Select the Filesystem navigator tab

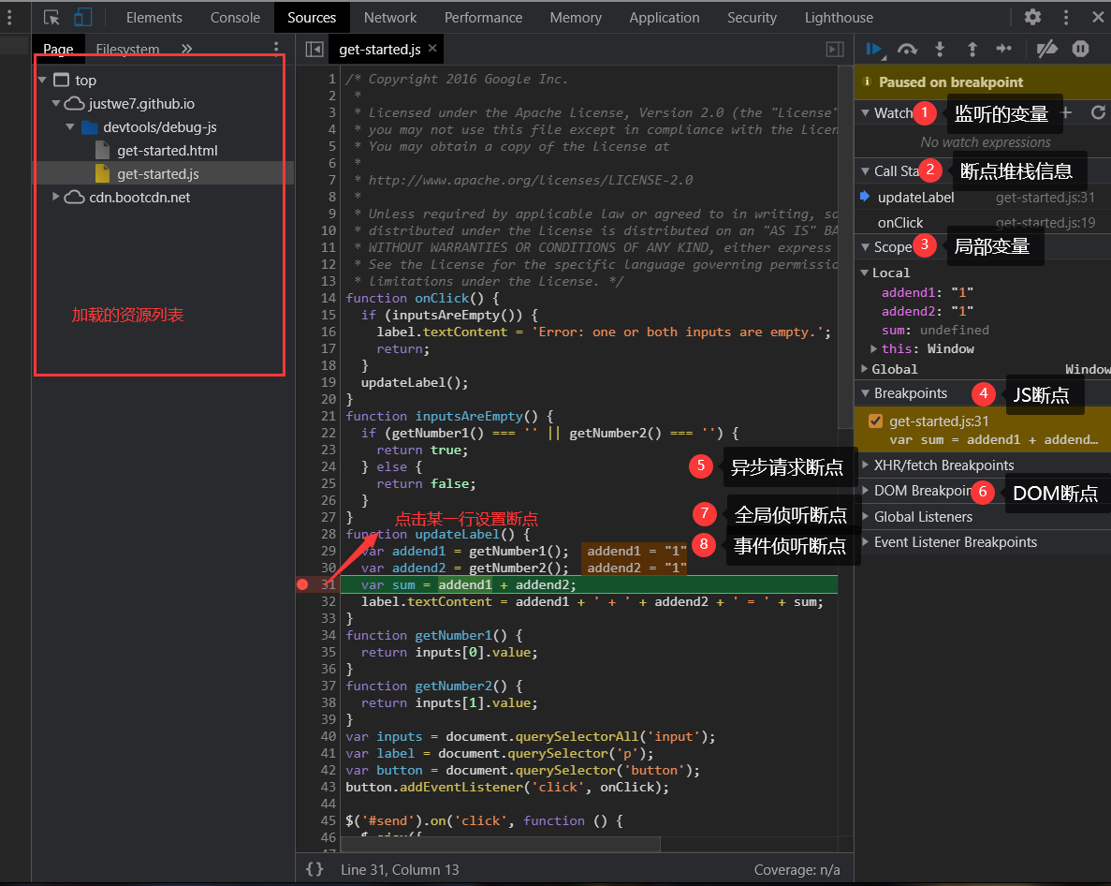(127, 49)
